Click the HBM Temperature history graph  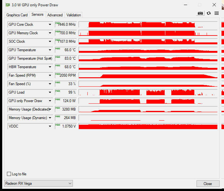coord(148,67)
